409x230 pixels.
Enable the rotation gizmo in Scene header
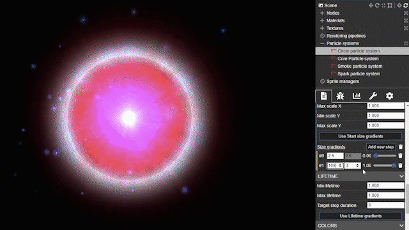[377, 5]
